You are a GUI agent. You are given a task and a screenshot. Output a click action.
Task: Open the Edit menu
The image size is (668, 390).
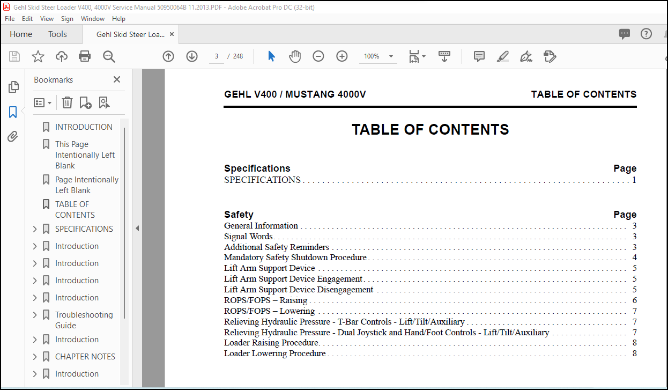[x=27, y=18]
